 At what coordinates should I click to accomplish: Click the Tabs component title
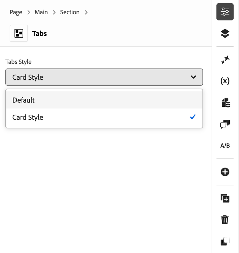(x=40, y=33)
